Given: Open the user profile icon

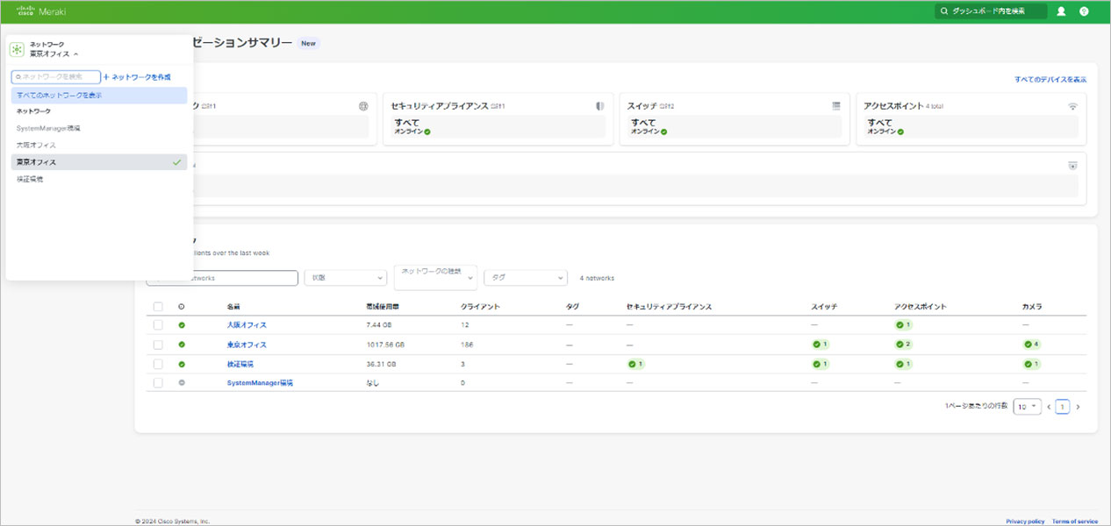Looking at the screenshot, I should point(1061,11).
